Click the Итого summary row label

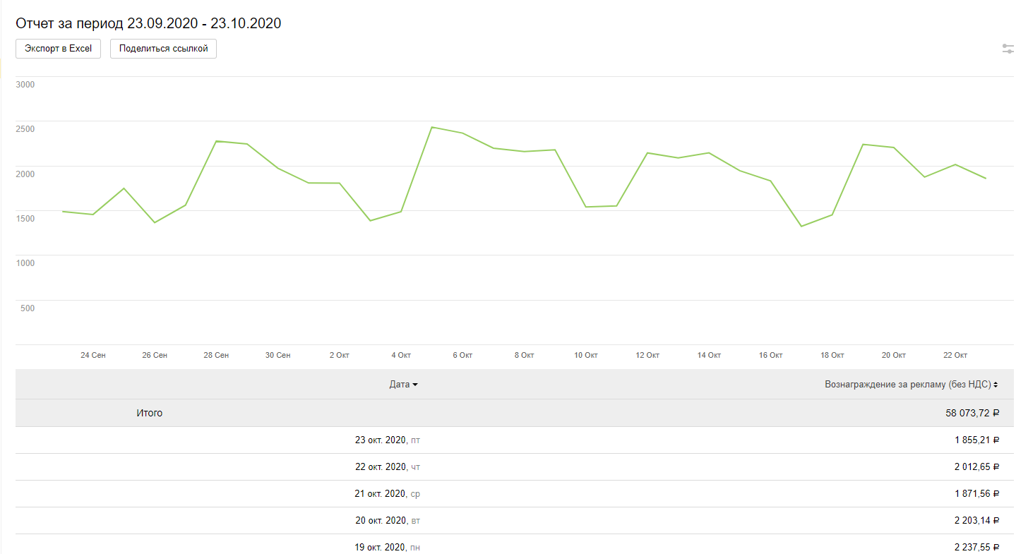coord(149,413)
